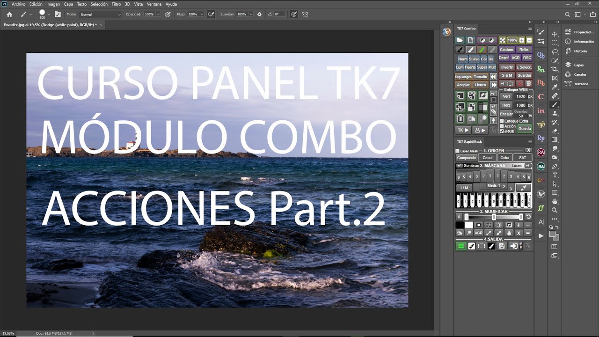Open the TK7 RapidMask panel menu

coord(530,141)
